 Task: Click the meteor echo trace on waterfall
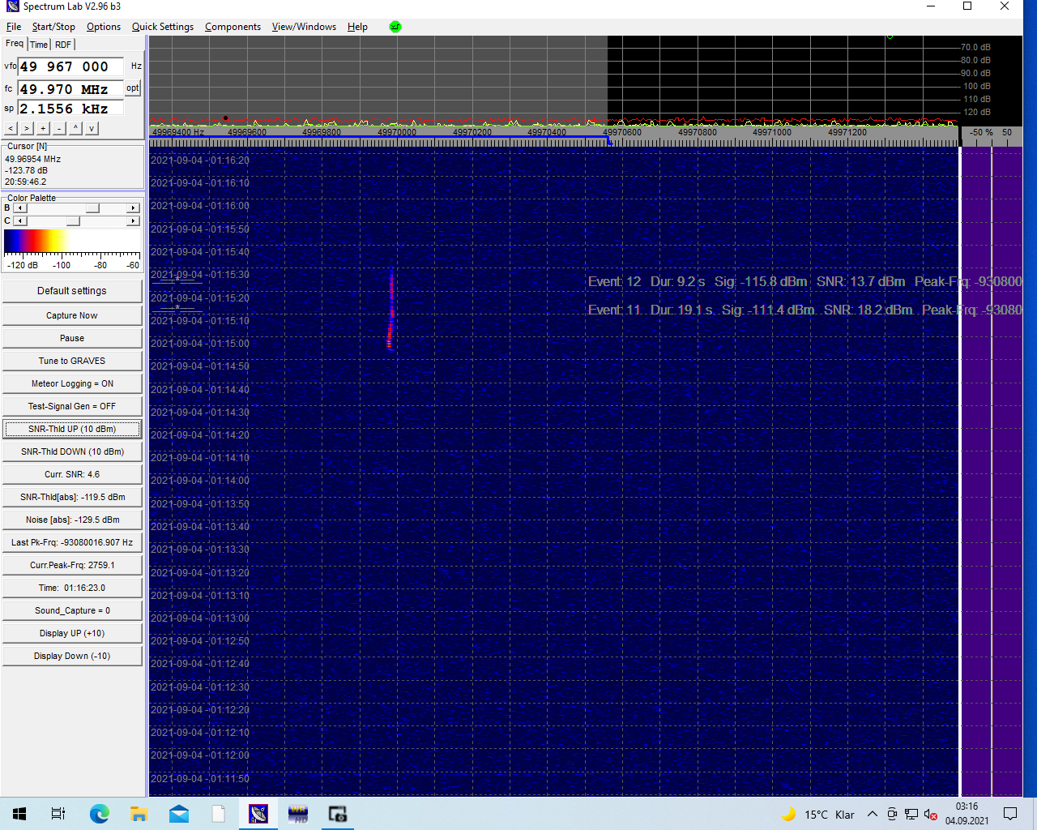390,311
